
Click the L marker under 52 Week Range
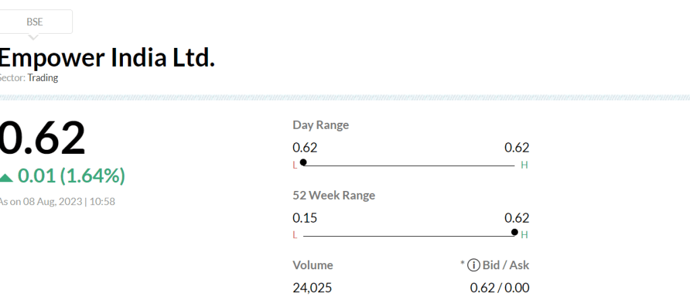(x=294, y=235)
